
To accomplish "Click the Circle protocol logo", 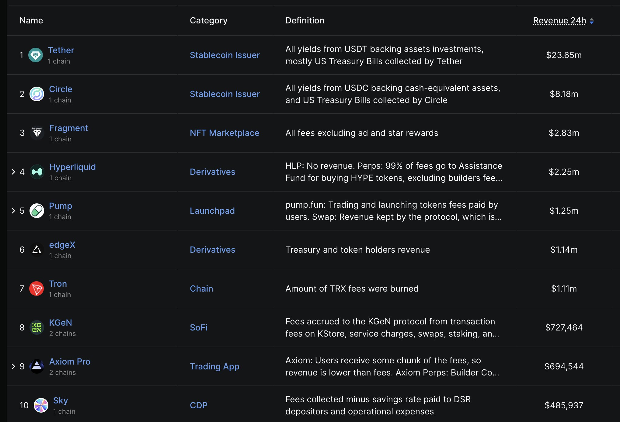I will point(37,94).
